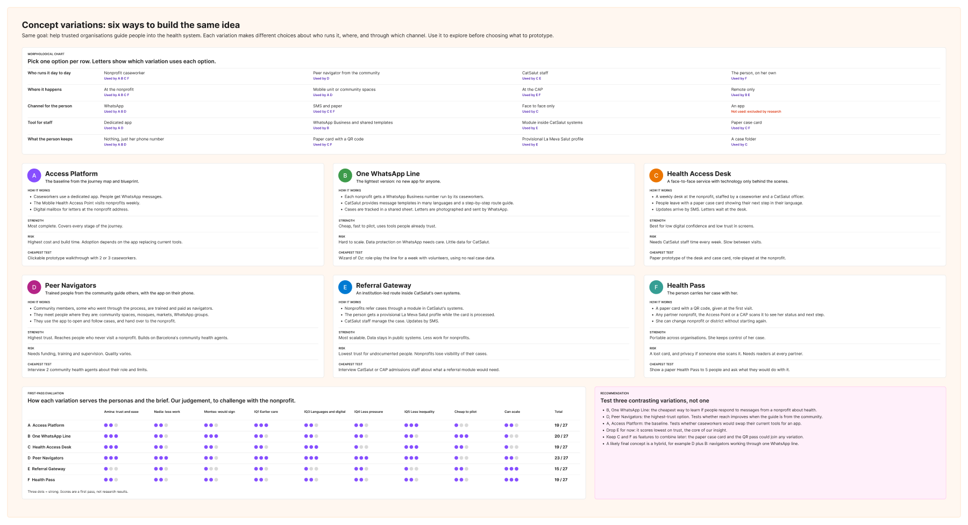This screenshot has height=525, width=968.
Task: Click the 'CatSalut staff' option in the chart
Action: (x=535, y=73)
